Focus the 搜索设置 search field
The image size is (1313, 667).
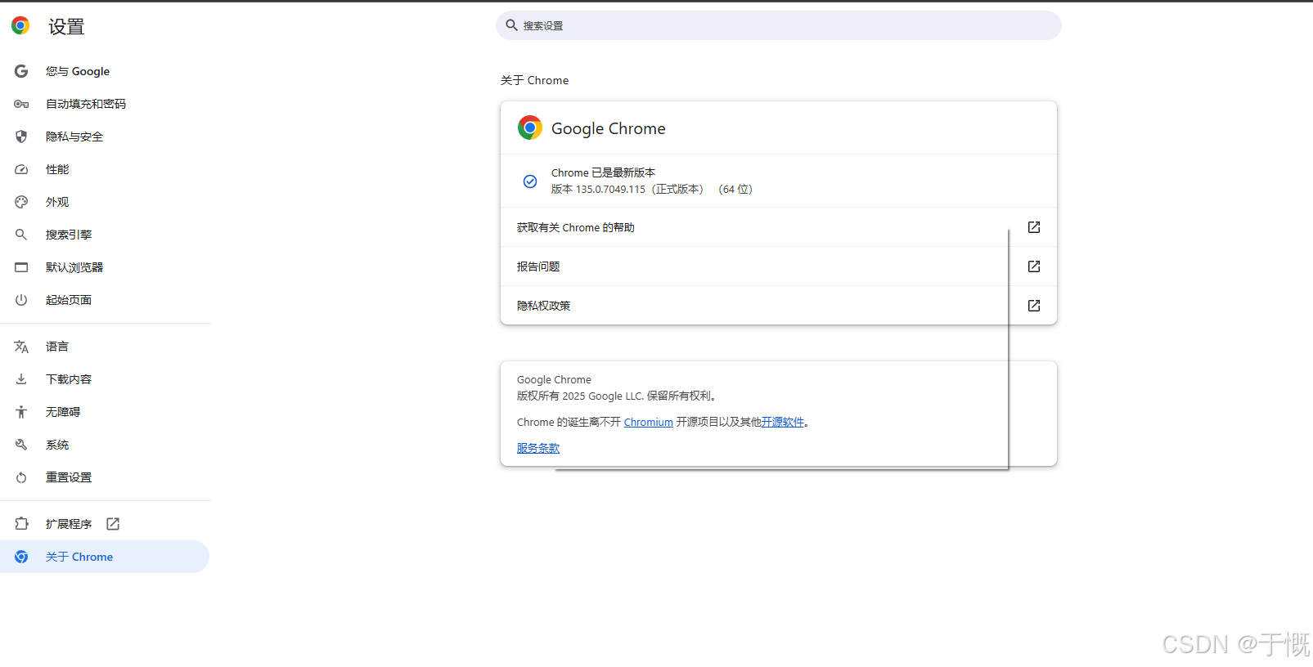pyautogui.click(x=779, y=25)
